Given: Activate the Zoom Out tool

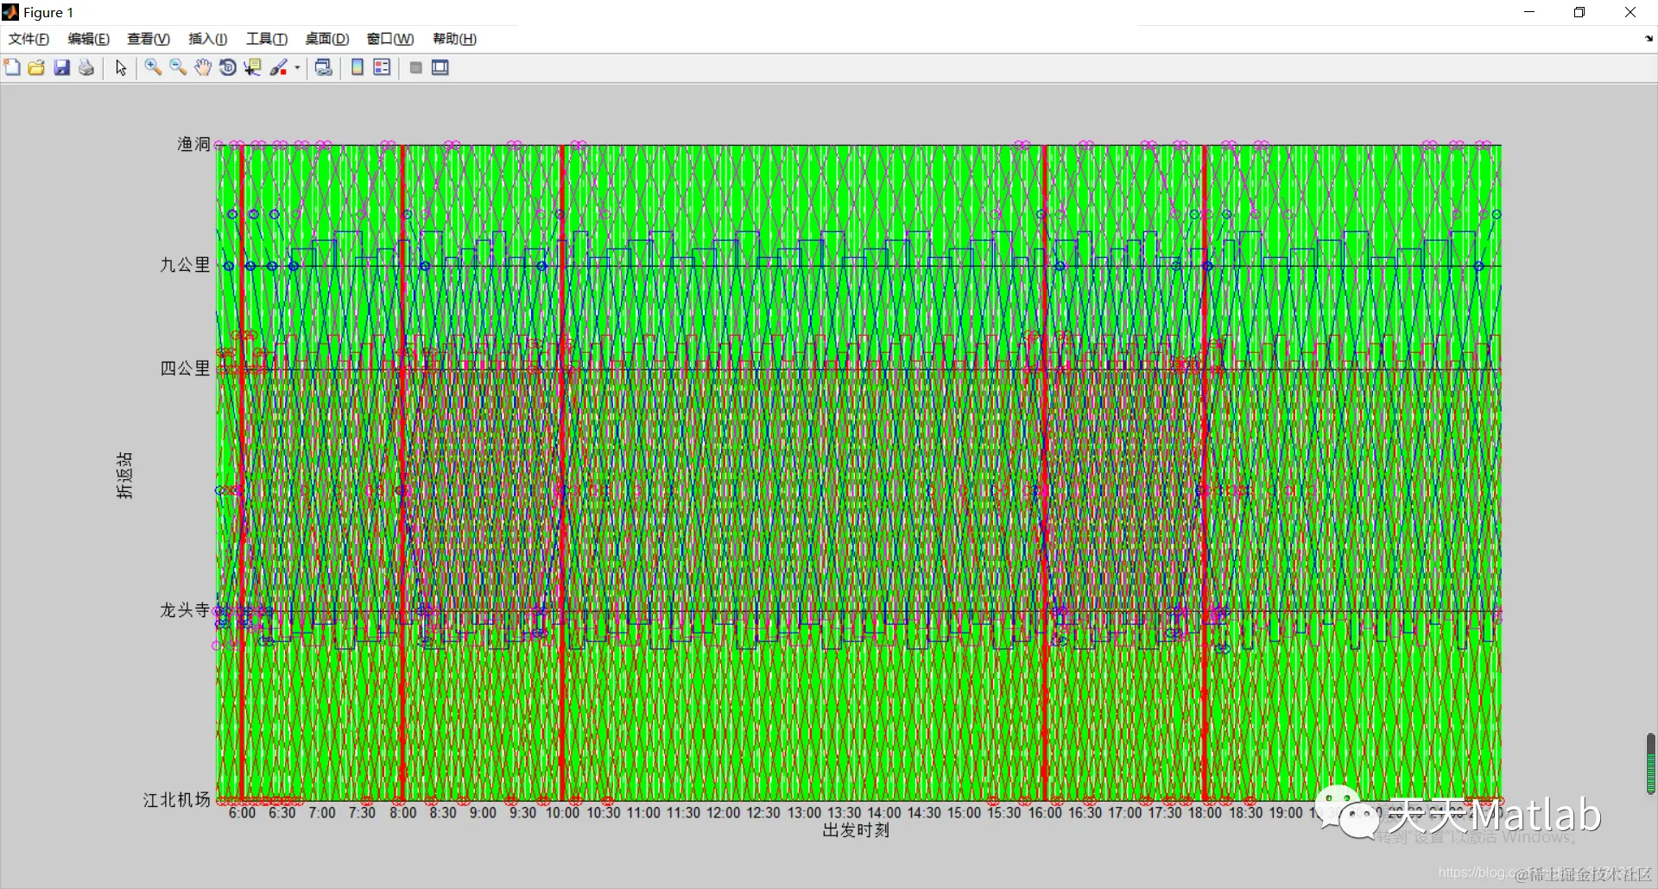Looking at the screenshot, I should pos(178,67).
